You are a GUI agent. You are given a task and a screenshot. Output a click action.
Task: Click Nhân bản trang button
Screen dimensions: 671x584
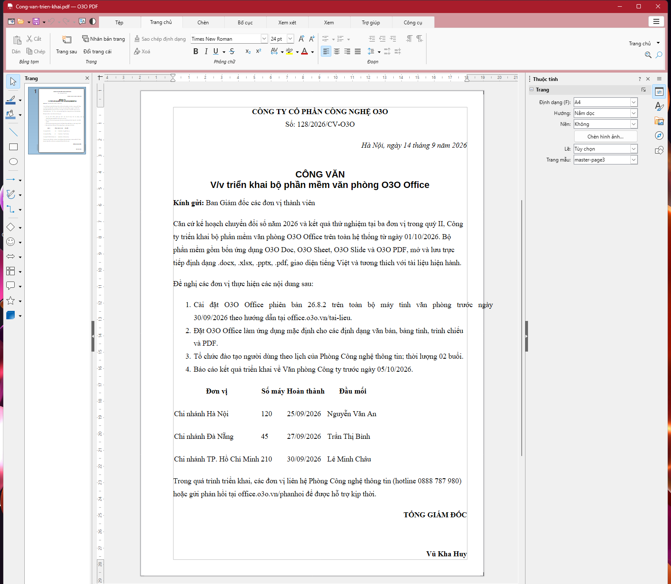pyautogui.click(x=104, y=39)
